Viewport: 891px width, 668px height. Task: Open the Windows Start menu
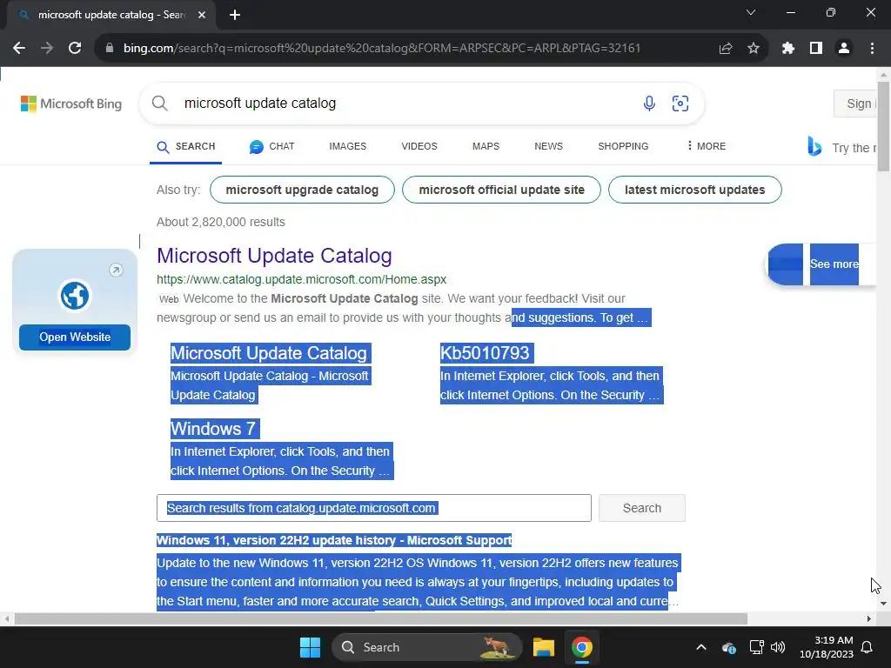tap(311, 647)
